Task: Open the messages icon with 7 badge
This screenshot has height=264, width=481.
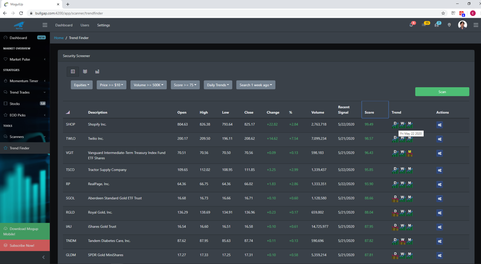Action: [x=437, y=25]
